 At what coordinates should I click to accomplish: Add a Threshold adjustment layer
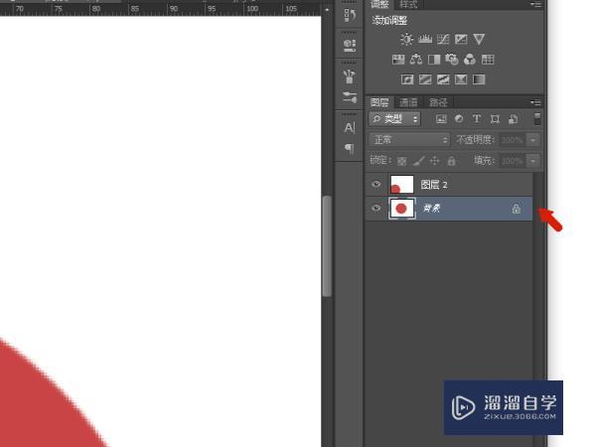point(443,79)
